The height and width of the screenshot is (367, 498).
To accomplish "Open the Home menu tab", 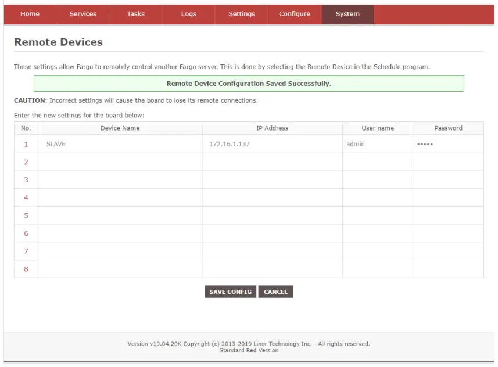I will tap(30, 14).
